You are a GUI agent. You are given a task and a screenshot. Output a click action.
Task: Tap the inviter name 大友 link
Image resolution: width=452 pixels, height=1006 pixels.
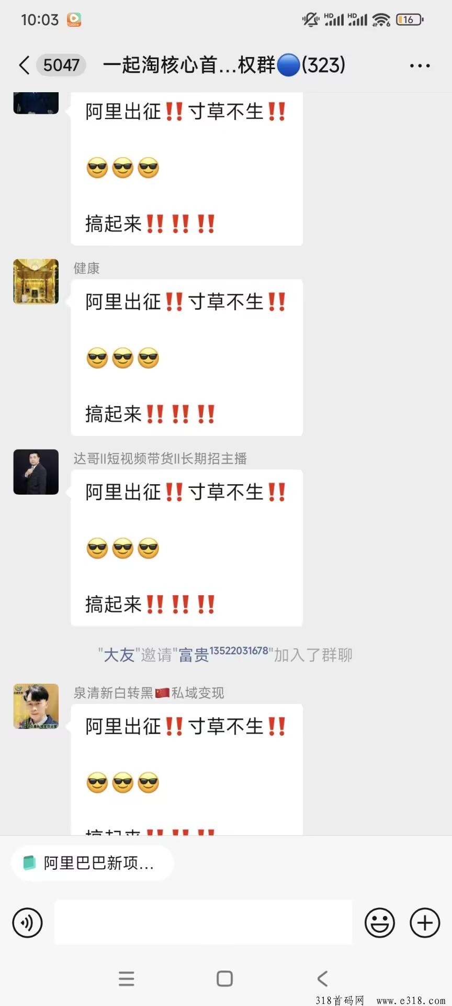click(x=119, y=655)
